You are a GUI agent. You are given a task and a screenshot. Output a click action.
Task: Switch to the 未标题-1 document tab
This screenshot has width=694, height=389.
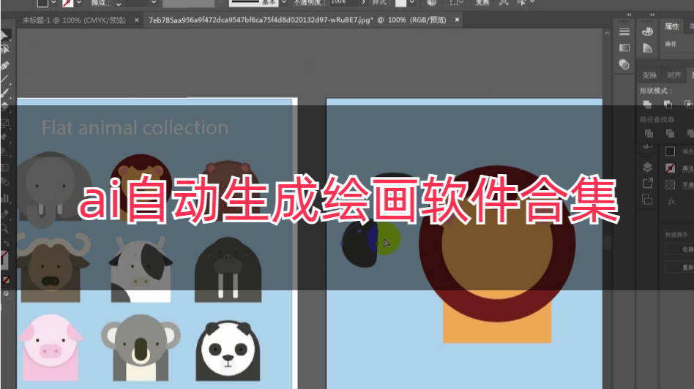point(74,20)
